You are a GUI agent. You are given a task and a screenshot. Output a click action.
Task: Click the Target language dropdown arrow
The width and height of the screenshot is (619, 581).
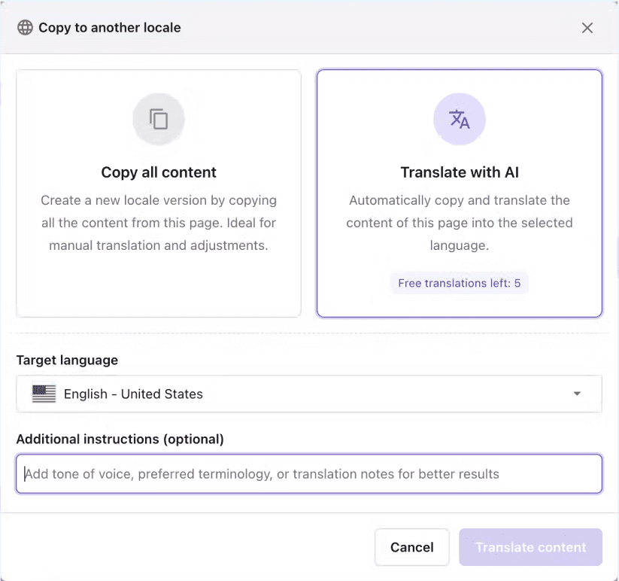(577, 394)
